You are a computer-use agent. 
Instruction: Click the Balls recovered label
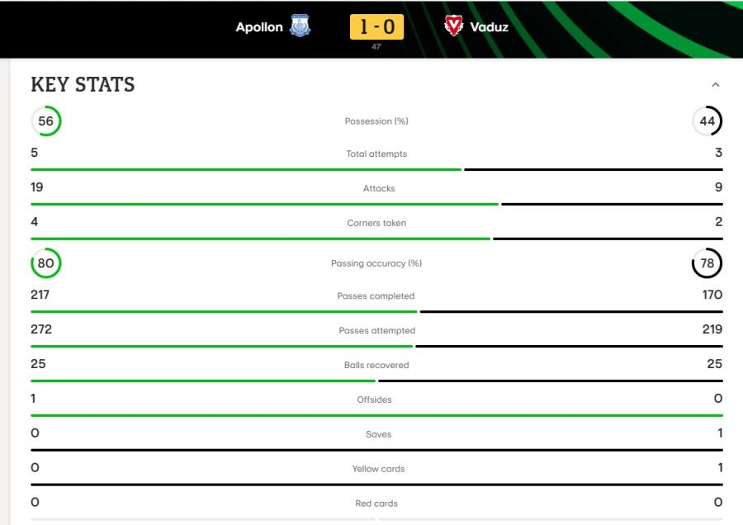376,365
